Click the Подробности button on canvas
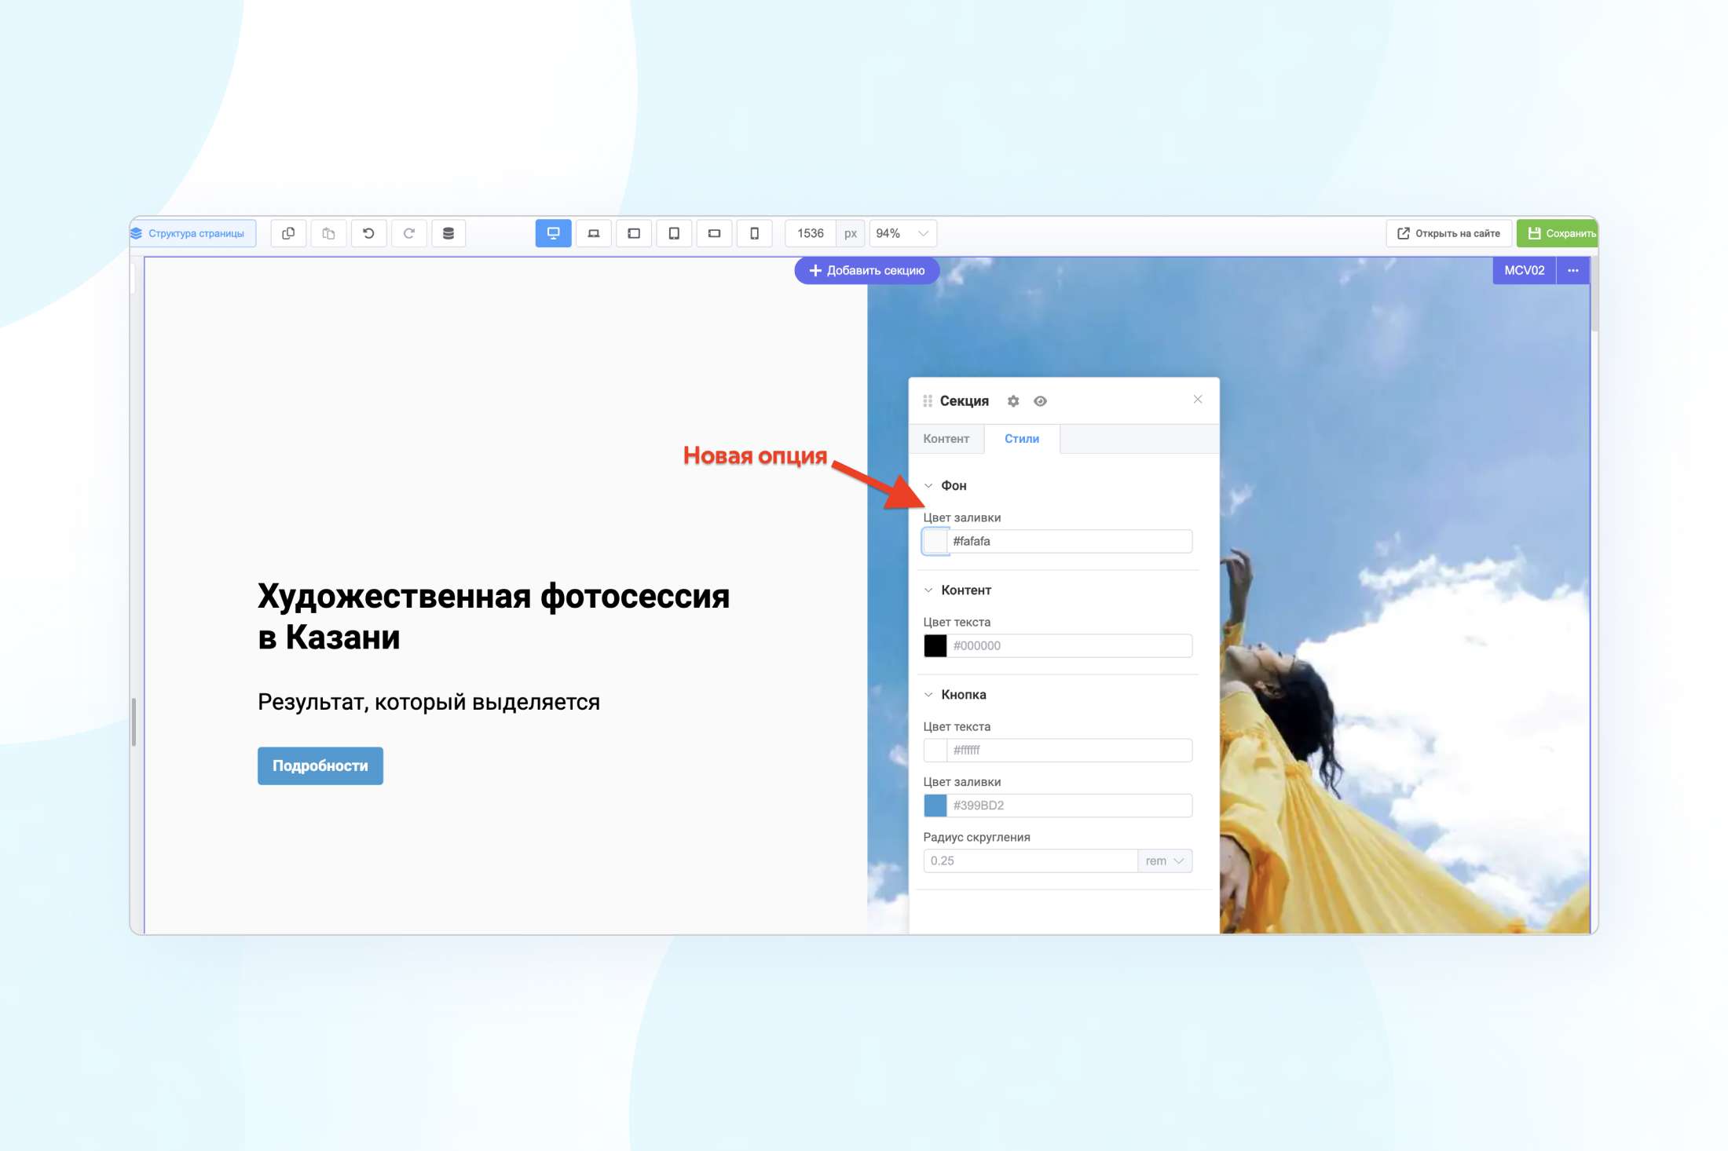1728x1151 pixels. (x=320, y=766)
